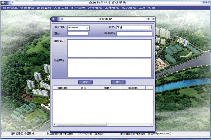This screenshot has height=140, width=211.
Task: Open the 客户投诉 menu
Action: [78, 8]
